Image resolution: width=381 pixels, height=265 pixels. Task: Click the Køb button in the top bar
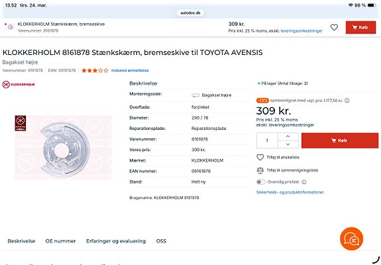[360, 27]
